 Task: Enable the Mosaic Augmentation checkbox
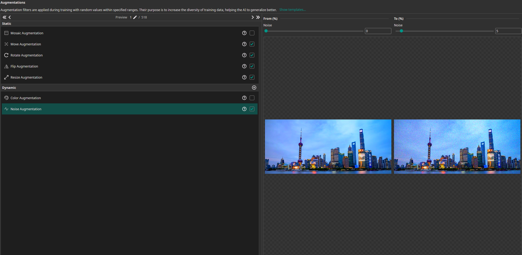coord(252,33)
